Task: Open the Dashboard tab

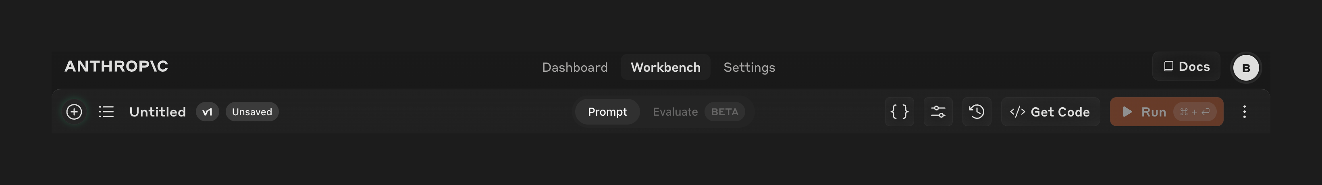Action: pos(575,67)
